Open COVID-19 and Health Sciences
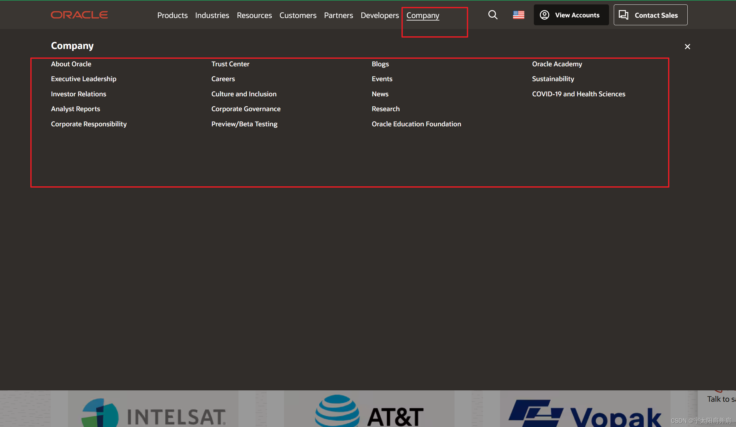The image size is (736, 427). (x=578, y=94)
